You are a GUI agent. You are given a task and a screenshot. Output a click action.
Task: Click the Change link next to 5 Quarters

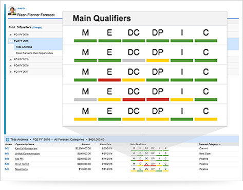37,27
